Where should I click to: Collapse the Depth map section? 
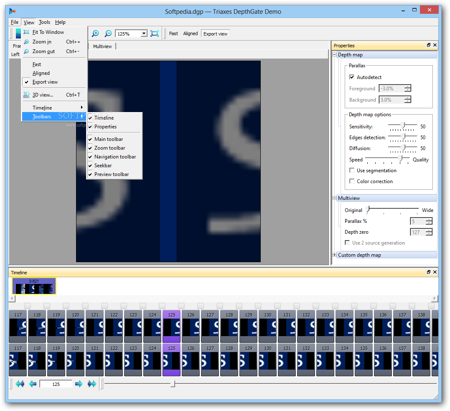(334, 55)
